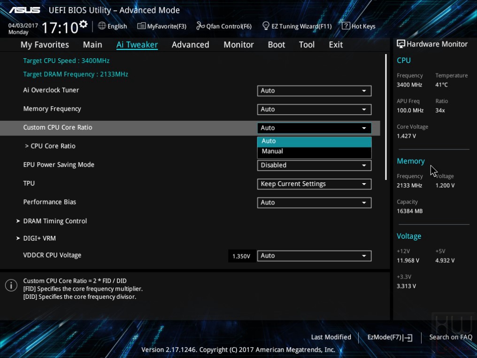Click the English language button

[113, 26]
